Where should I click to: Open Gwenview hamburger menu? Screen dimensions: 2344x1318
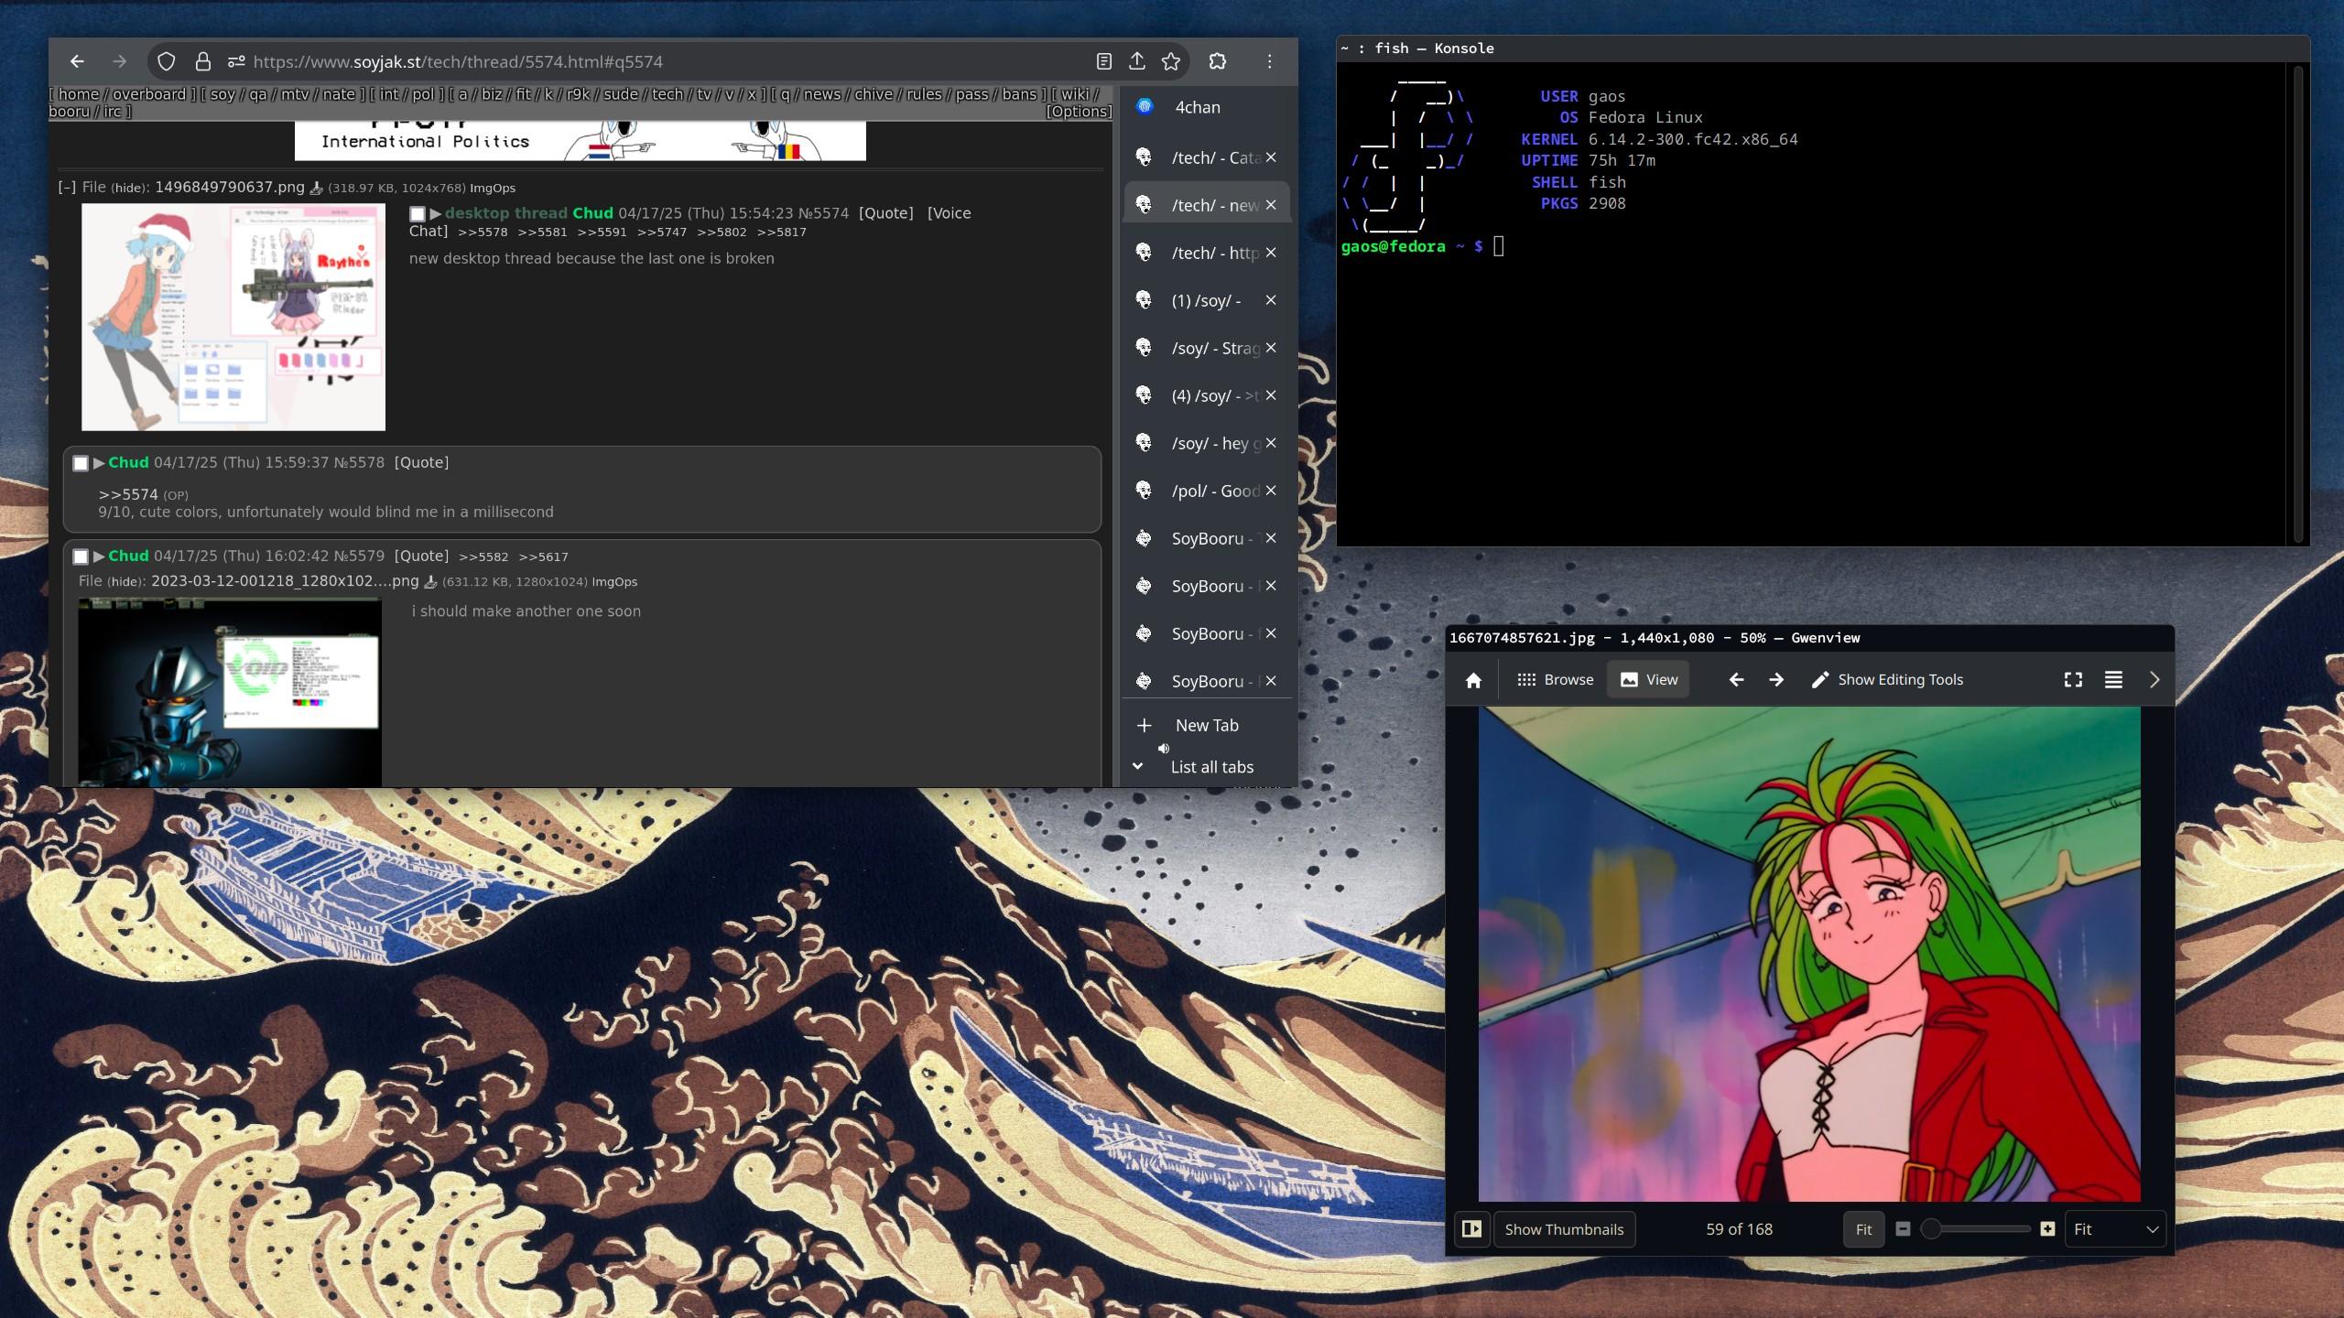2113,680
